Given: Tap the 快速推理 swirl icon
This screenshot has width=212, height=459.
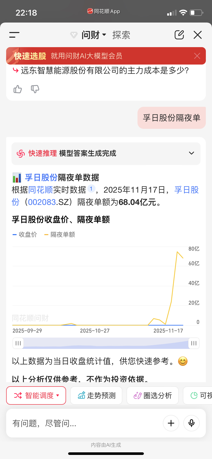Looking at the screenshot, I should [21, 153].
